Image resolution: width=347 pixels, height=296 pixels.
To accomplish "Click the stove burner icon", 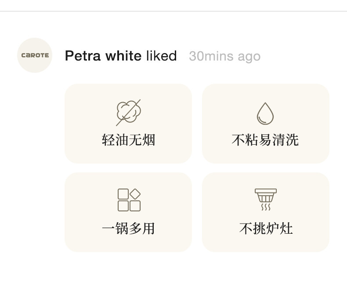I will [x=266, y=200].
